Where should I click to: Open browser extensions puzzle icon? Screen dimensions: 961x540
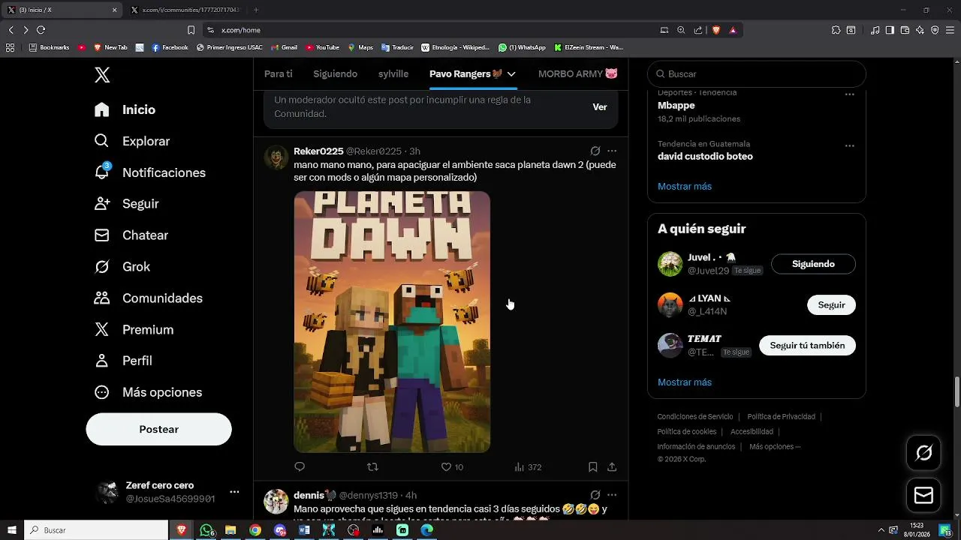[x=836, y=30]
